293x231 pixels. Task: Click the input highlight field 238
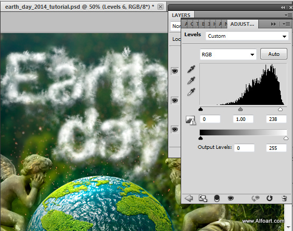point(276,119)
